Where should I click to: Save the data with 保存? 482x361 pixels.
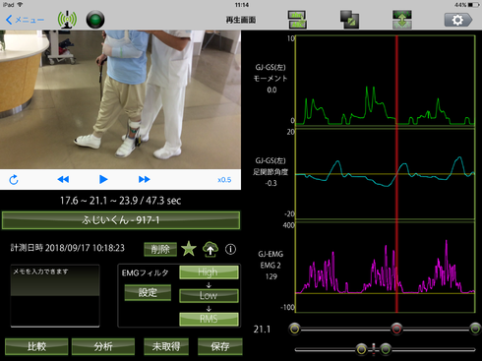(220, 346)
